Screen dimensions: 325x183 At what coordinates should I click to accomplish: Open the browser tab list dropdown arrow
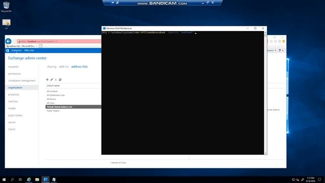click(37, 46)
